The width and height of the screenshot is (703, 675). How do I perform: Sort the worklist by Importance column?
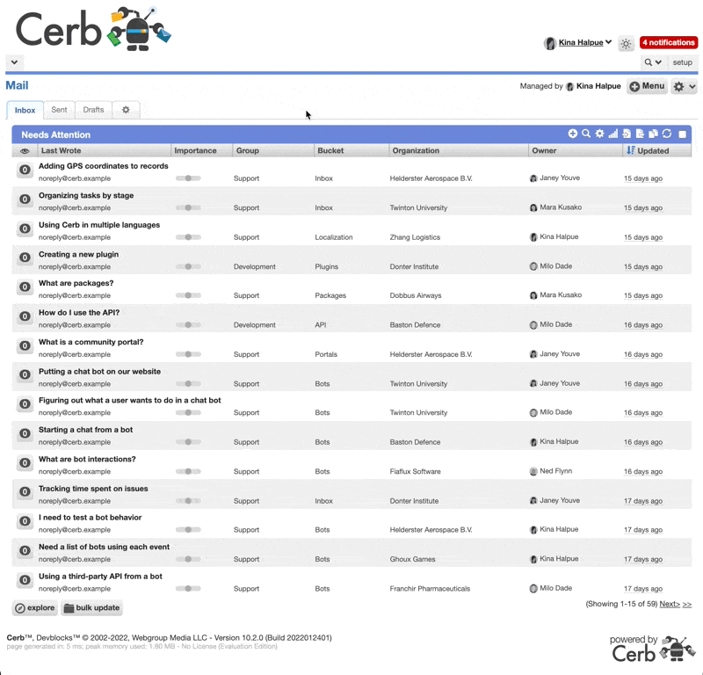click(x=195, y=150)
